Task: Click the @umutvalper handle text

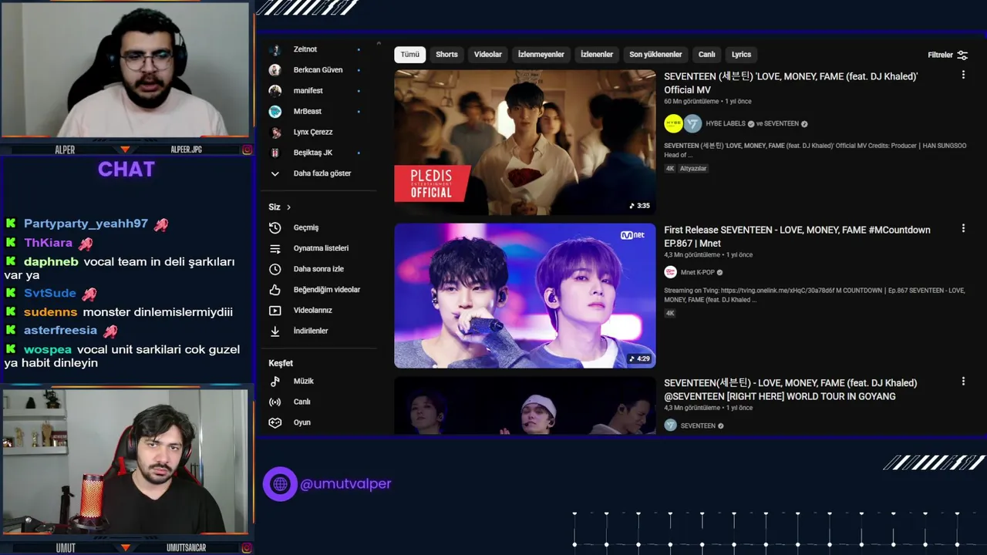Action: (345, 484)
